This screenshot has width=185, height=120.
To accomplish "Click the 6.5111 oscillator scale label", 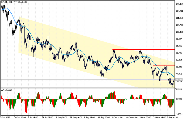I will point(179,89).
